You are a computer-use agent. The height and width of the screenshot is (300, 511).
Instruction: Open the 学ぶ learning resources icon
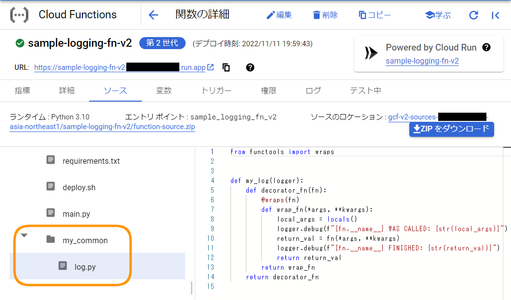pyautogui.click(x=429, y=15)
